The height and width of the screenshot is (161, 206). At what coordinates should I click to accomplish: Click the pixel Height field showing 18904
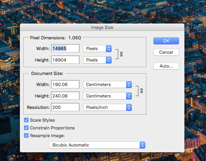65,60
